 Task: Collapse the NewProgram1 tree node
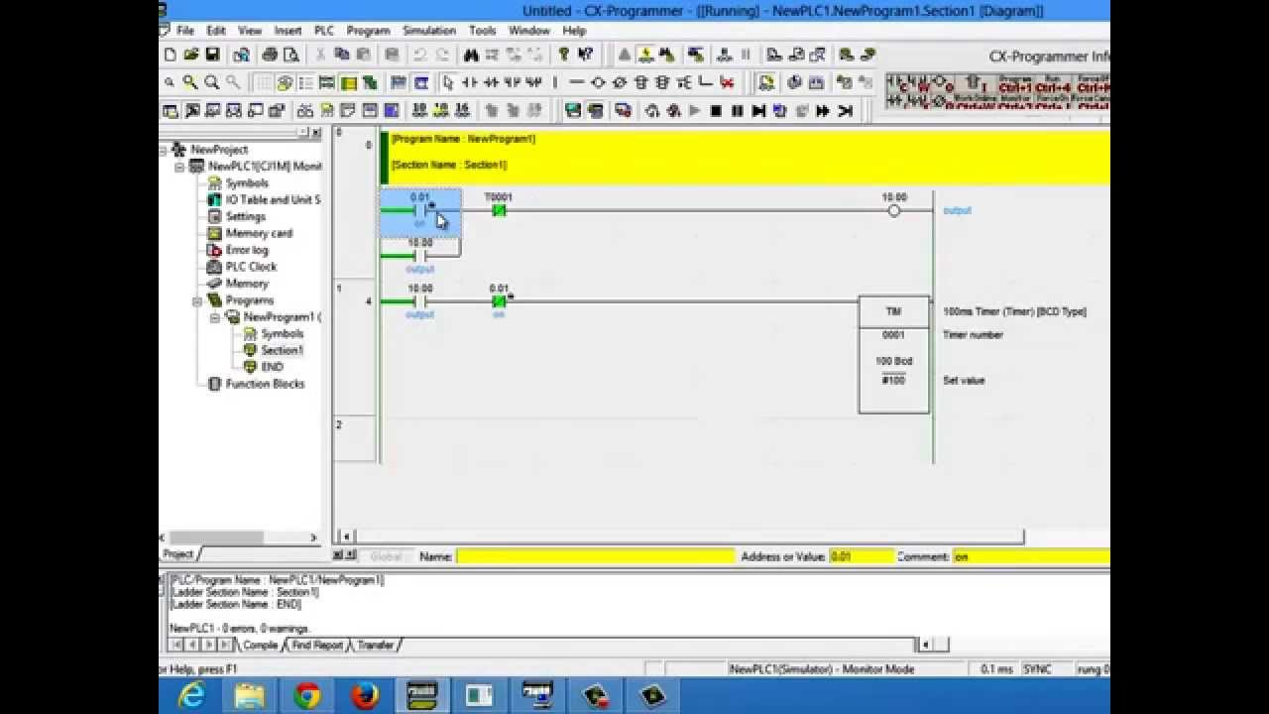[x=214, y=317]
